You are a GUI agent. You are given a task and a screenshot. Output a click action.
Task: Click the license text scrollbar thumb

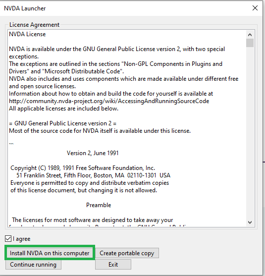pos(250,43)
